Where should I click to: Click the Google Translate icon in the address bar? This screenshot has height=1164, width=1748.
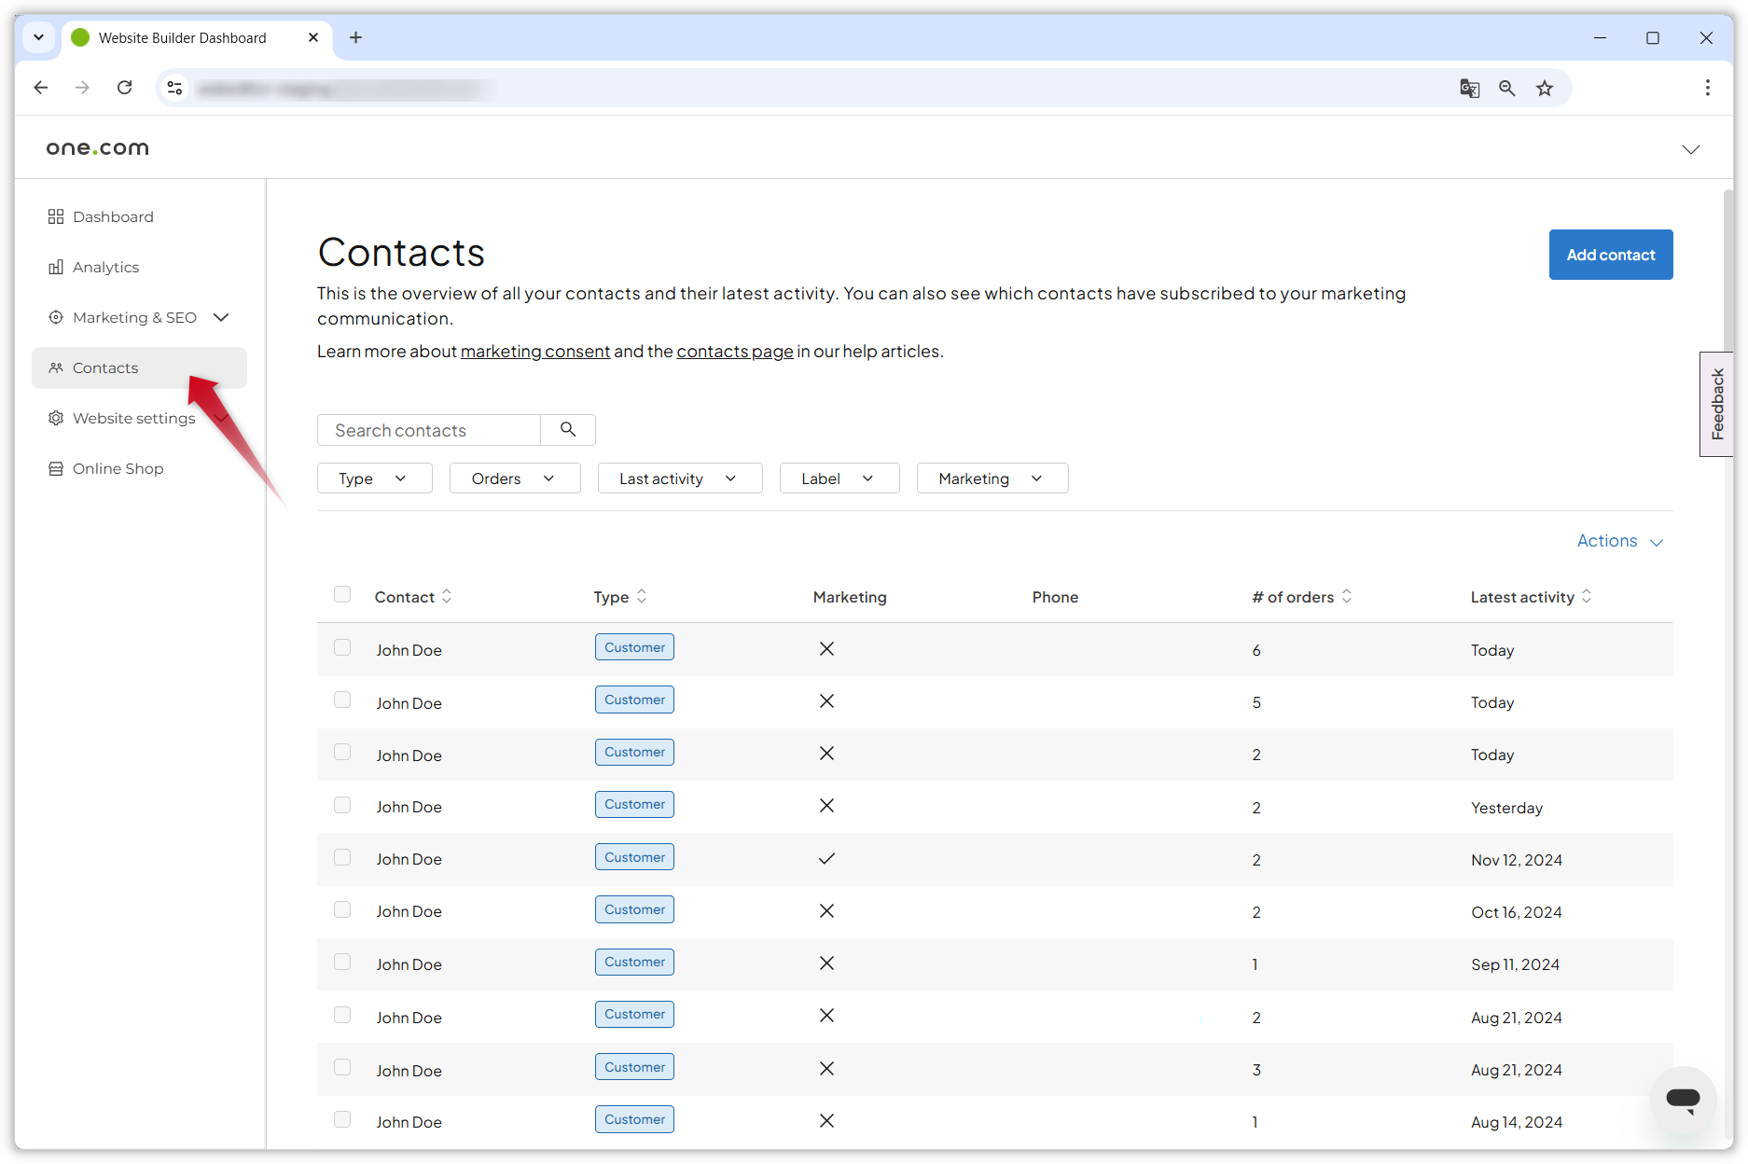[x=1470, y=88]
